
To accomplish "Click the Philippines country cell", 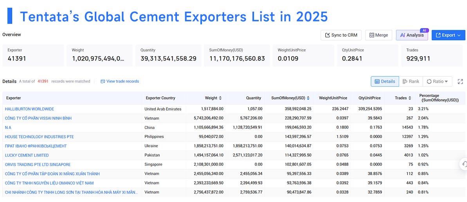I will point(154,137).
